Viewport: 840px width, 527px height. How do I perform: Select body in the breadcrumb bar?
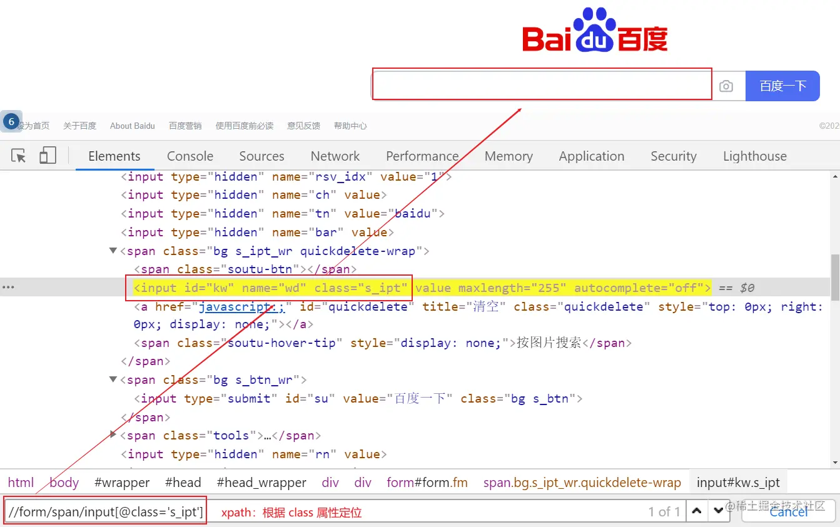point(64,483)
